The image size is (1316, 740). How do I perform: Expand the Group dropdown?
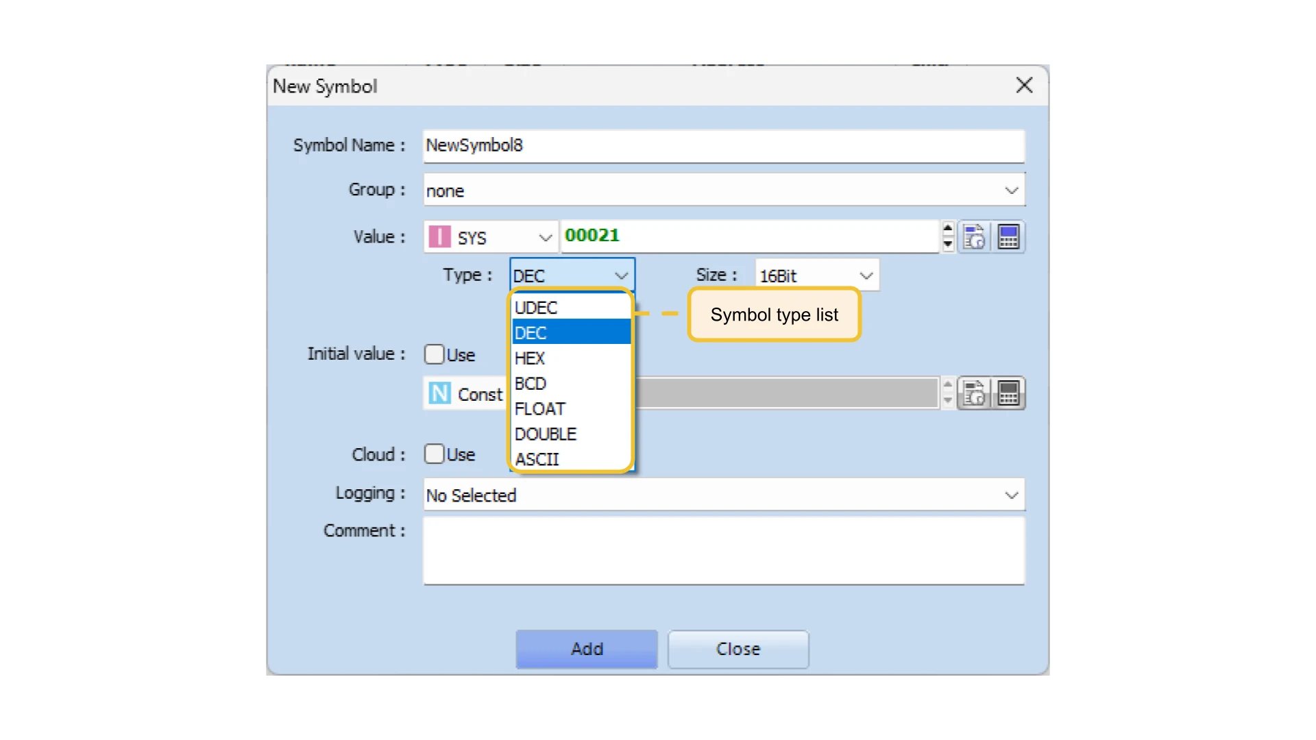[1011, 190]
